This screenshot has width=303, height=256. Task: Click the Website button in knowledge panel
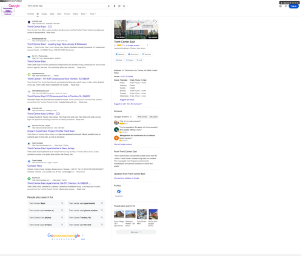(x=120, y=55)
